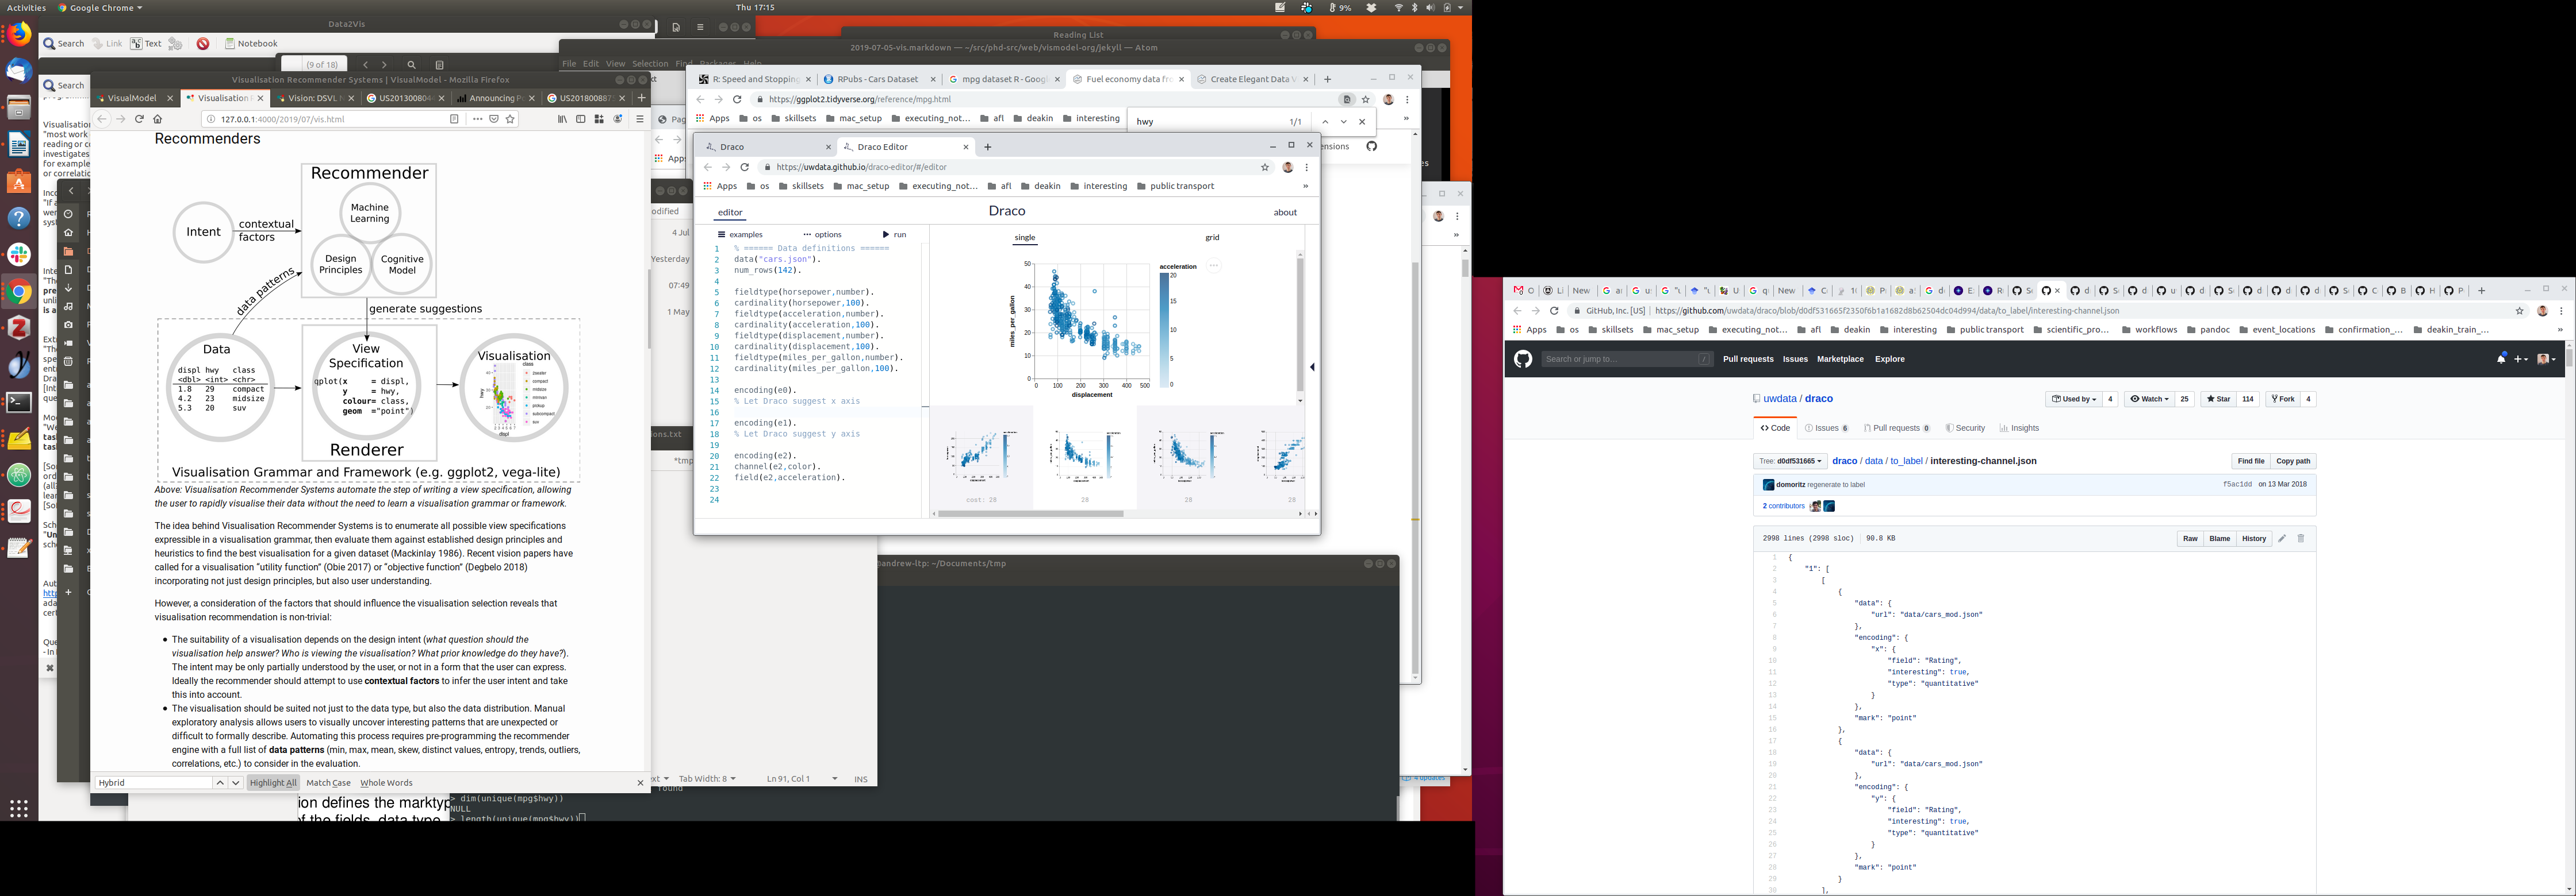Click the trash delete file icon
Screen dimensions: 2576x896
point(2301,538)
